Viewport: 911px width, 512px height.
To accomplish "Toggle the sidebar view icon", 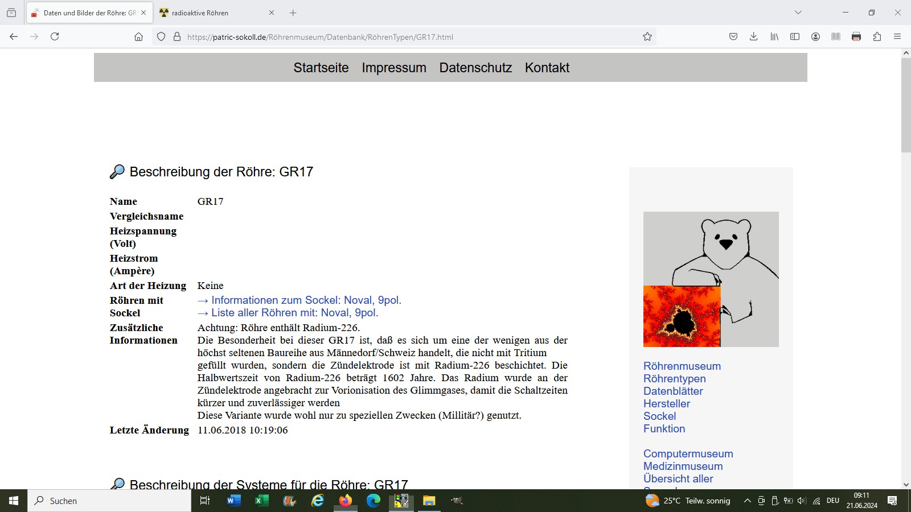I will [795, 36].
